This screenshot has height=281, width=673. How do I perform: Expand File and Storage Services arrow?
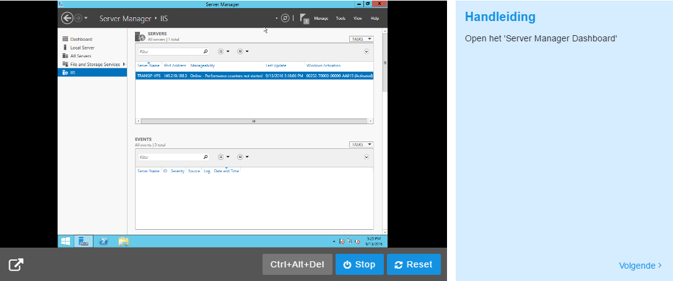coord(124,64)
